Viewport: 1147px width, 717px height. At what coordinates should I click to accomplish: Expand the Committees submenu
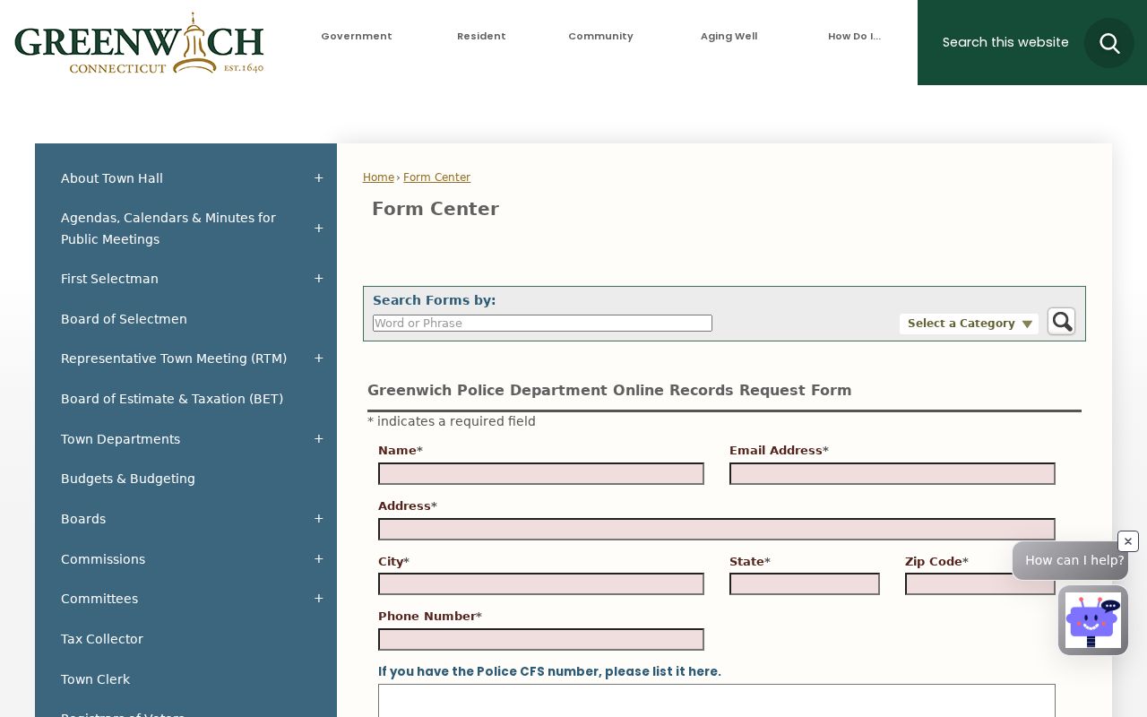tap(318, 599)
